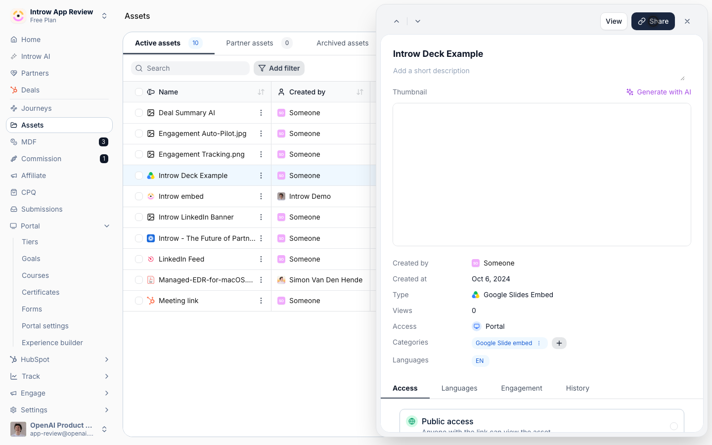Select Introw Deck Example row checkbox
This screenshot has width=712, height=445.
(x=139, y=176)
